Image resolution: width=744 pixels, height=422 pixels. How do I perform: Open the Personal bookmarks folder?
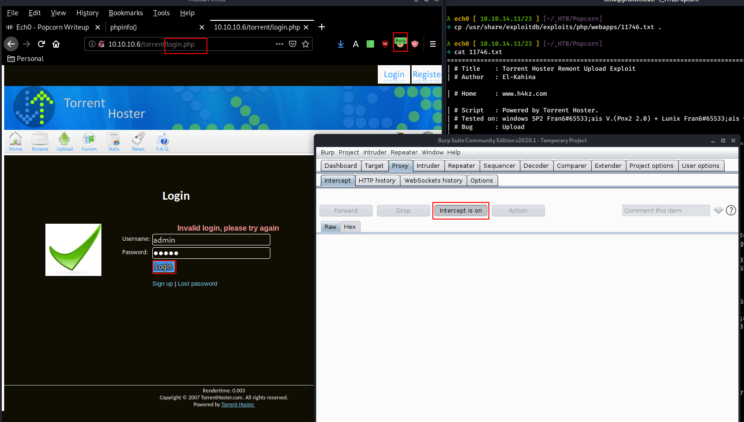click(26, 59)
